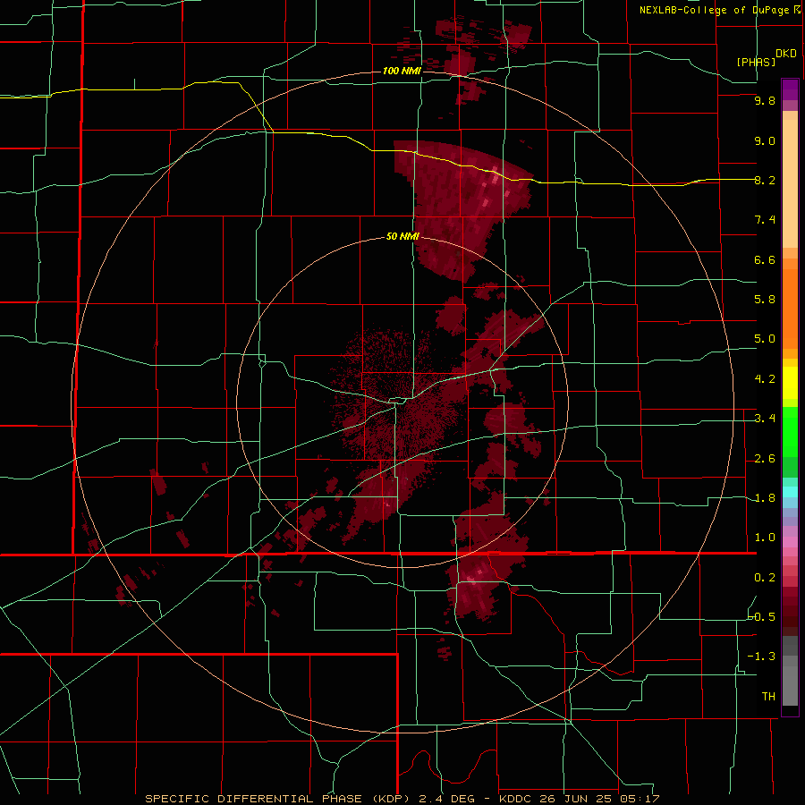Viewport: 805px width, 805px height.
Task: Click the 100 NMI range ring label
Action: [402, 71]
